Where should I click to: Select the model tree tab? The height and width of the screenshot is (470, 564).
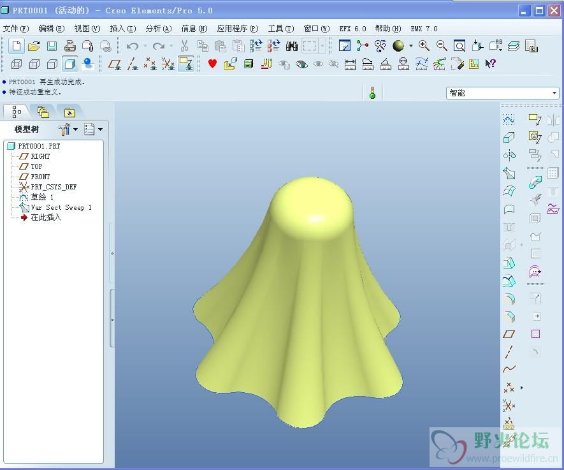click(x=17, y=112)
